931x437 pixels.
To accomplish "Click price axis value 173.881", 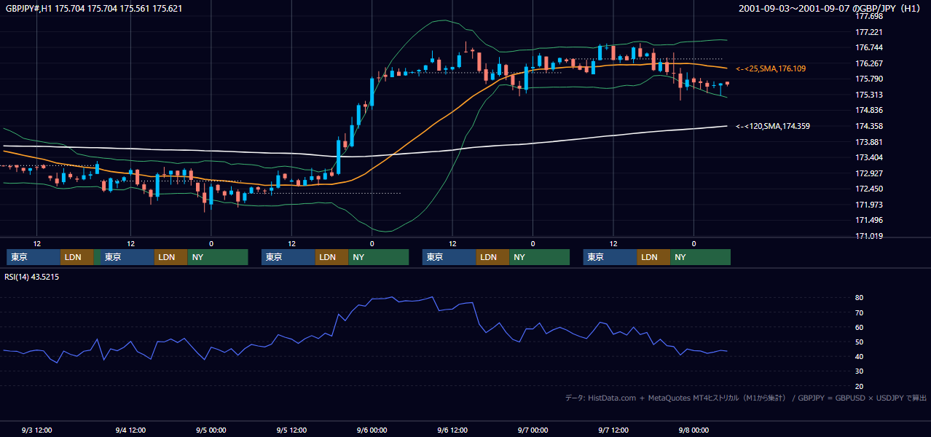I will point(869,142).
